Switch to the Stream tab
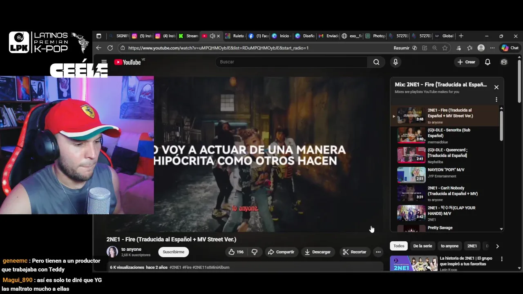This screenshot has height=294, width=523. [188, 36]
